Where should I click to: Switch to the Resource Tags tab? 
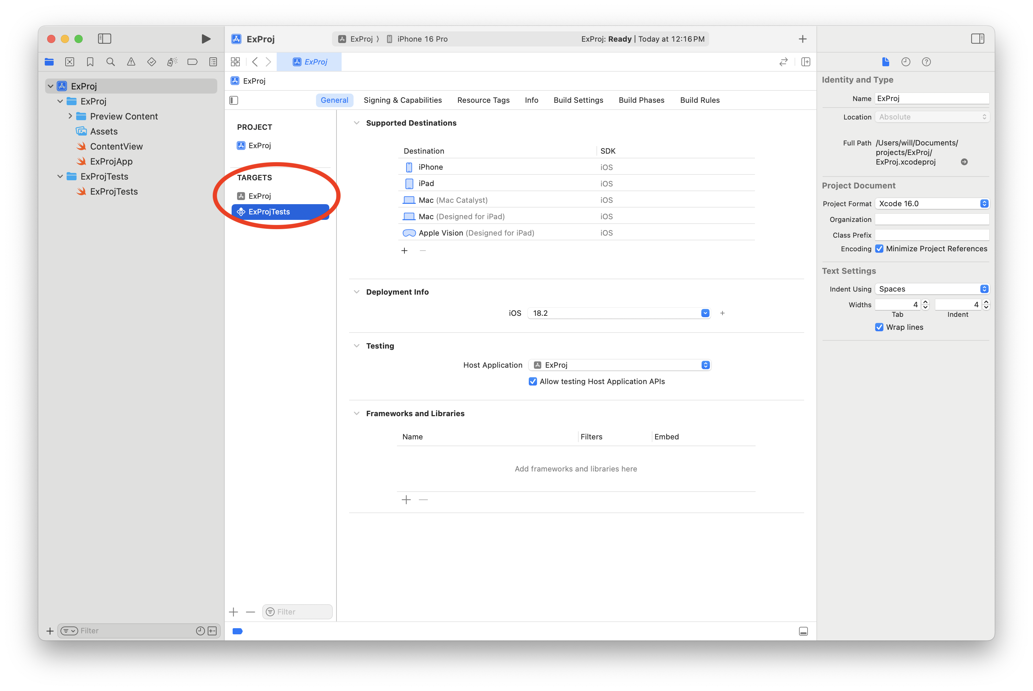point(483,100)
